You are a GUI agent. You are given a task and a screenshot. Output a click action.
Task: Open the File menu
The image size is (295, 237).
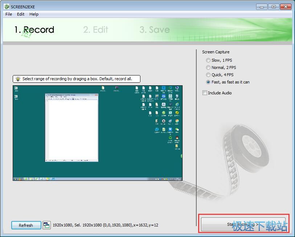[x=8, y=14]
